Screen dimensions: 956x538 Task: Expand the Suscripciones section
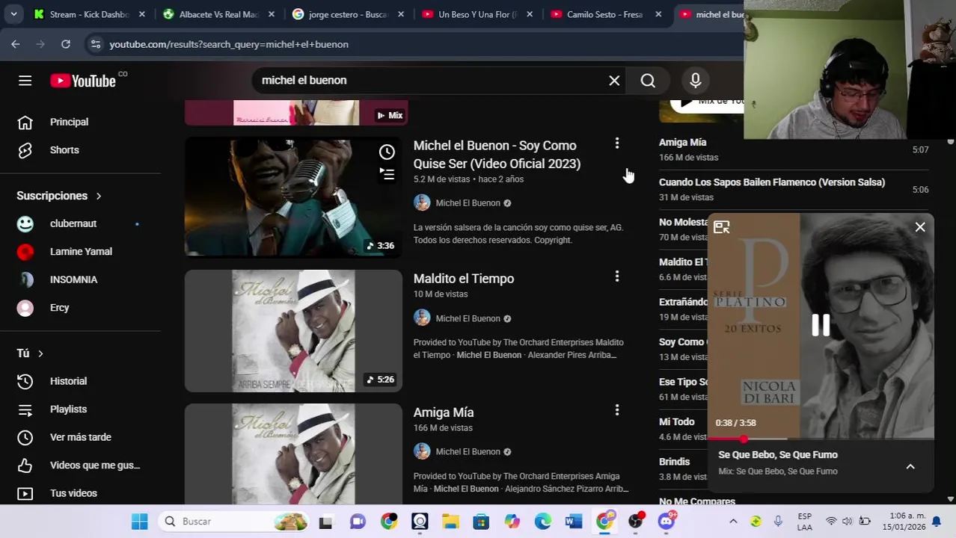(59, 196)
